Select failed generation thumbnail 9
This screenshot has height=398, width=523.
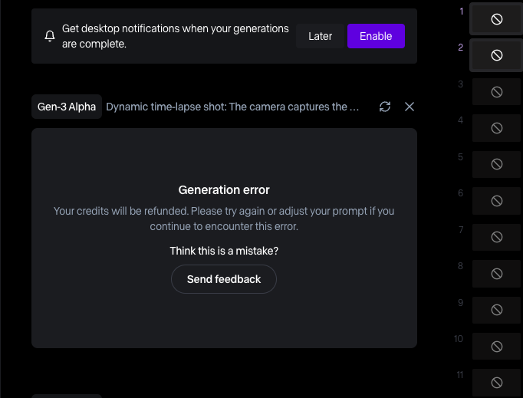[x=496, y=310]
